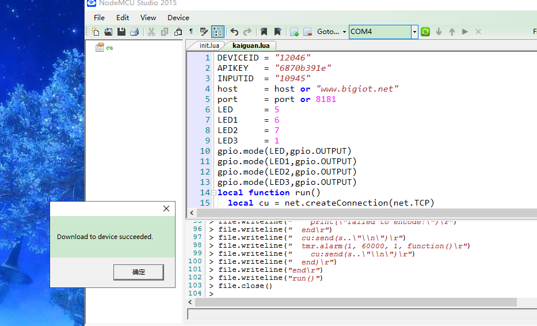Click the command input field at bottom
The image size is (537, 326).
(x=361, y=314)
